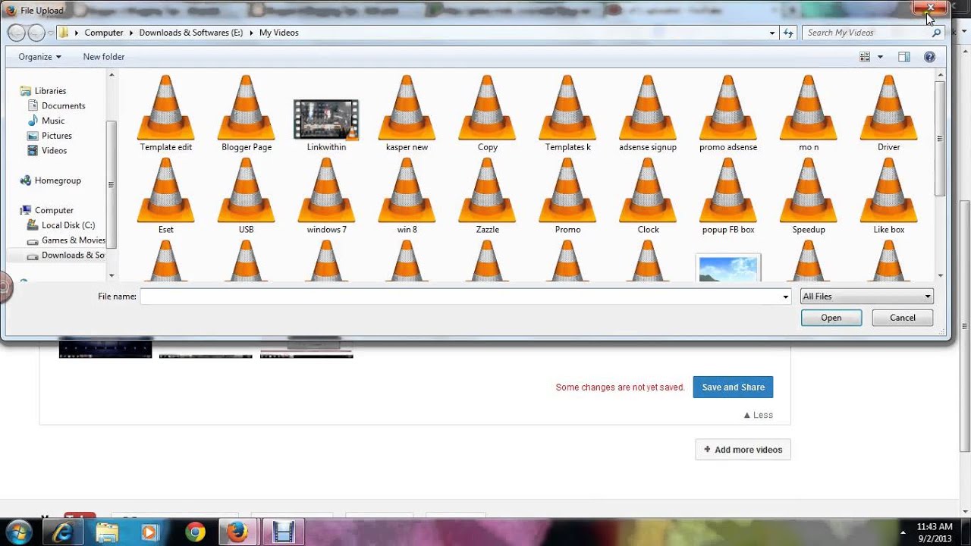Switch to Firefox on the taskbar
971x546 pixels.
click(238, 532)
